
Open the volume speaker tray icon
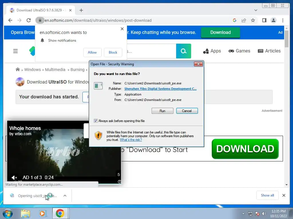pyautogui.click(x=264, y=214)
